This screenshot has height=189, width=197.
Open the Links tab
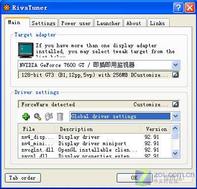click(x=159, y=23)
